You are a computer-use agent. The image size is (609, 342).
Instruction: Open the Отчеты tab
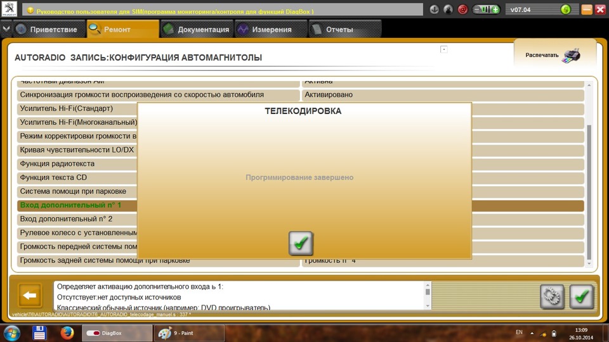click(345, 29)
